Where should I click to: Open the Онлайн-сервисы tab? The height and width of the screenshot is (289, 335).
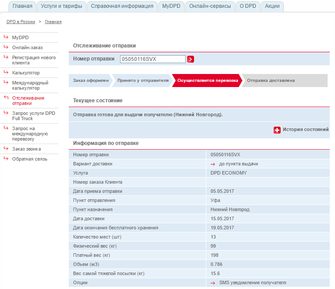coord(210,6)
